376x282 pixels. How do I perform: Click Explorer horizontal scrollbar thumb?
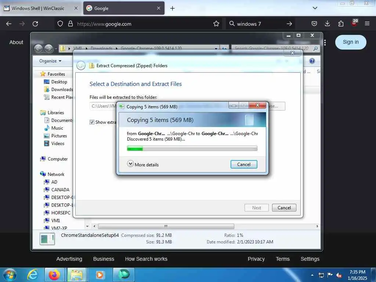[166, 226]
